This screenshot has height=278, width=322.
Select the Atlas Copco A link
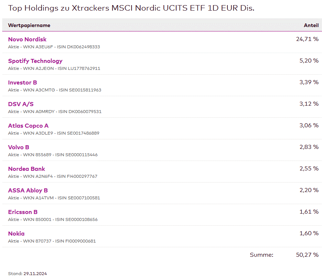click(28, 125)
